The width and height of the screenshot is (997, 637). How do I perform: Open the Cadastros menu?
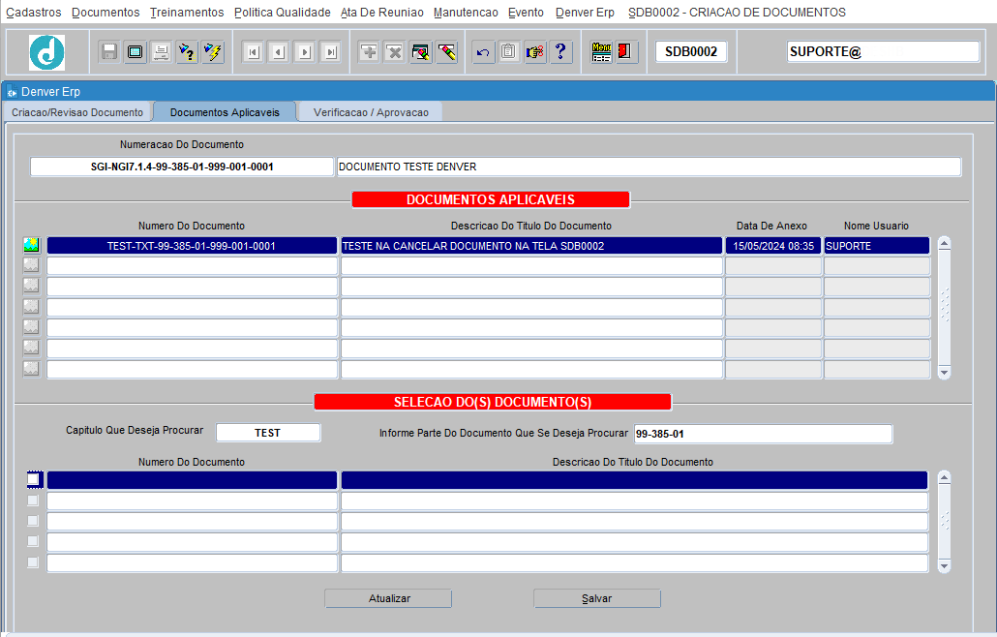point(34,12)
